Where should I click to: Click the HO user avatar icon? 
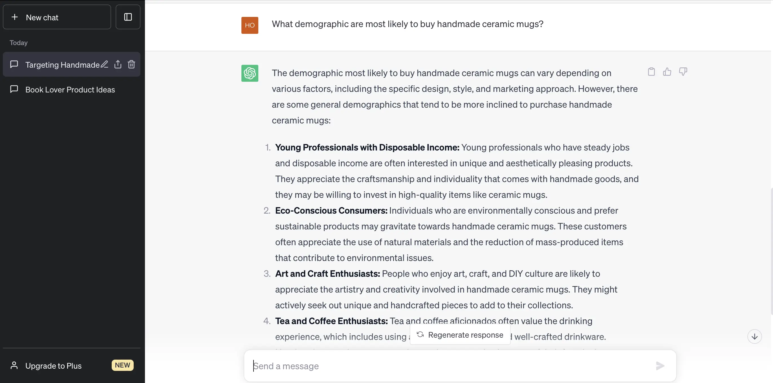[250, 25]
